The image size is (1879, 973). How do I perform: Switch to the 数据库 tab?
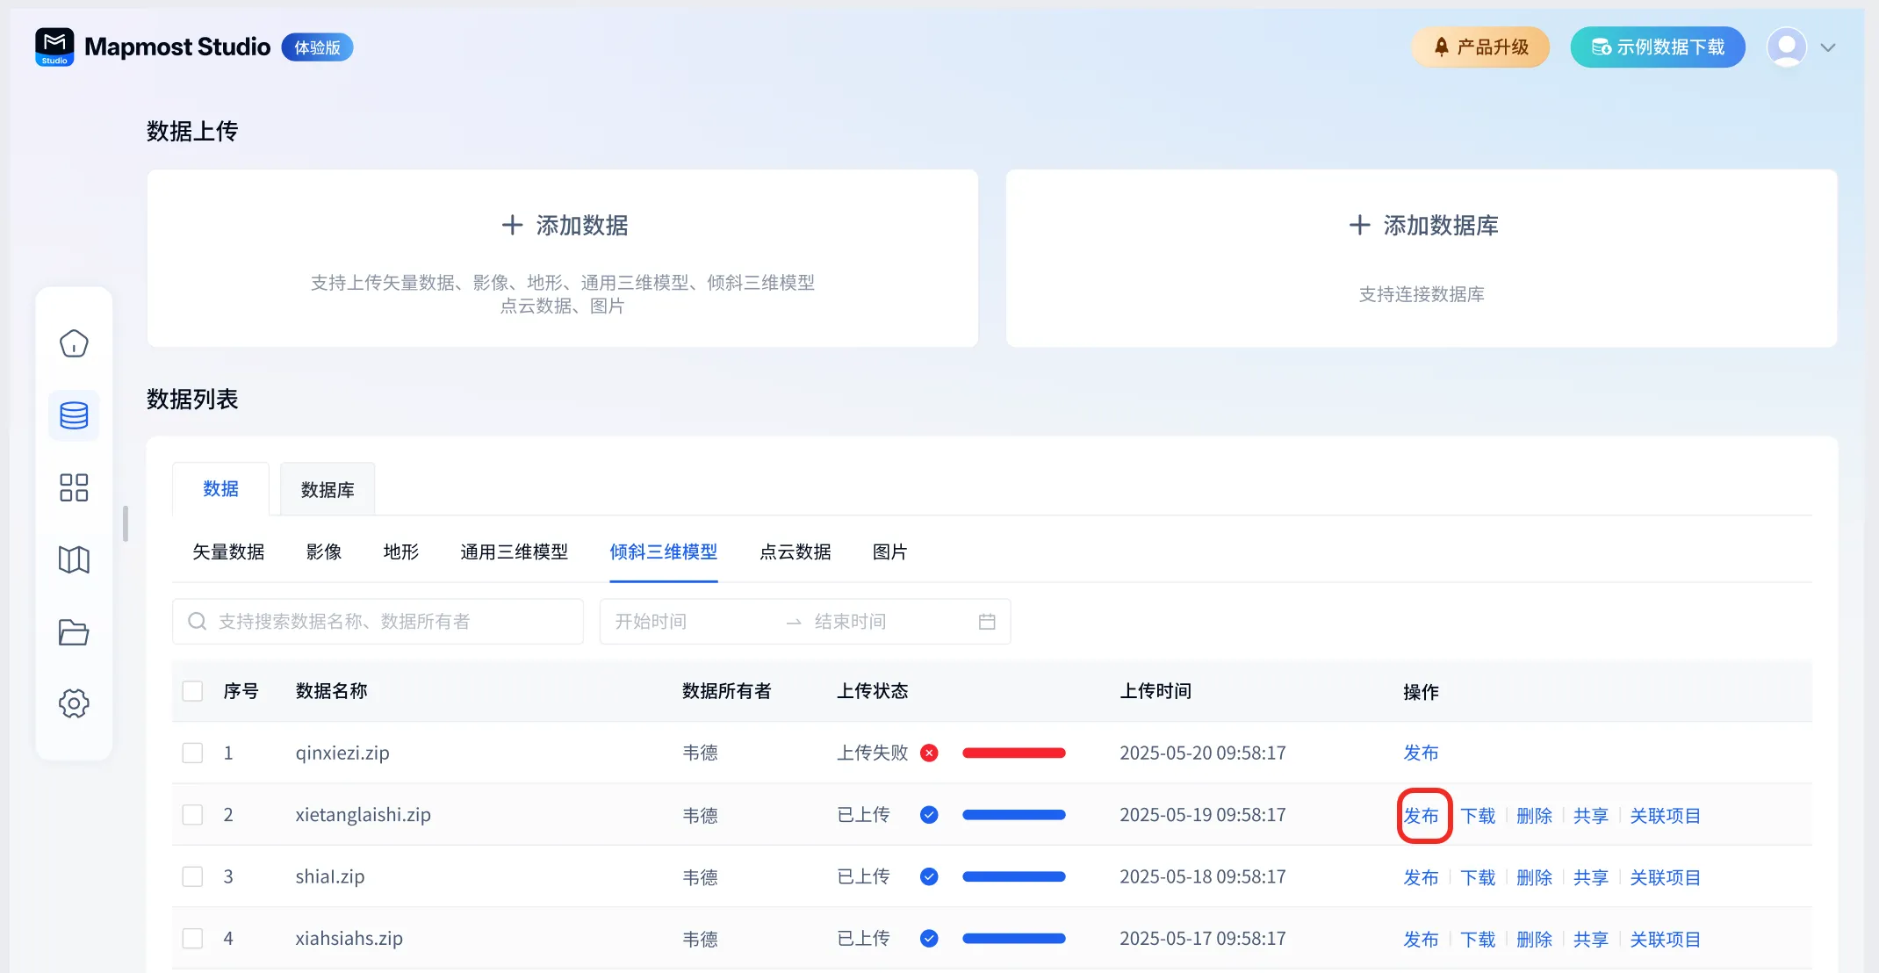tap(328, 490)
